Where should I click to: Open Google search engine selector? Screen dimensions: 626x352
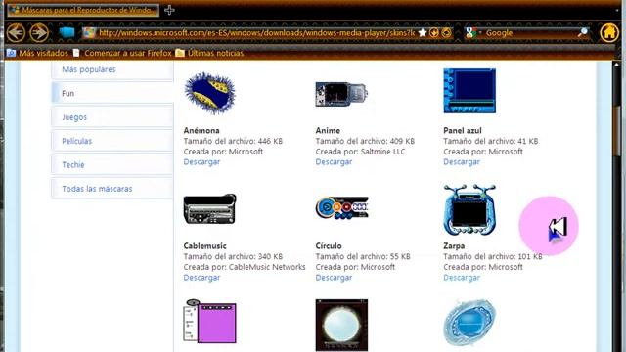click(x=472, y=32)
